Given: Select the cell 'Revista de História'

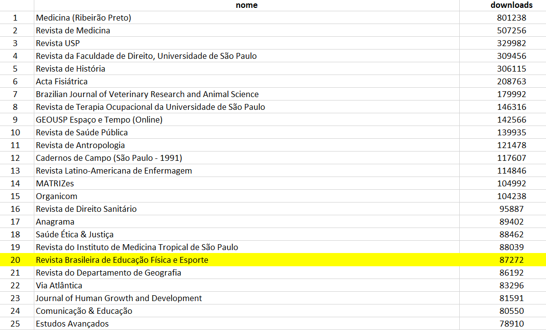Looking at the screenshot, I should 247,69.
